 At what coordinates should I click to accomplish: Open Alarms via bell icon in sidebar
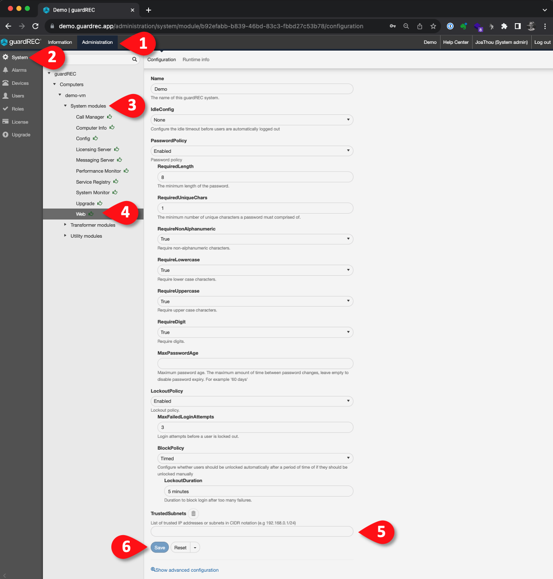(x=6, y=70)
